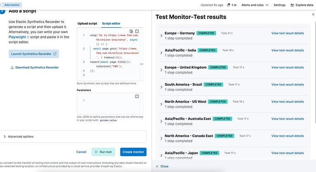This screenshot has width=316, height=172.
Task: Click 'Updated 9s ago' status text
Action: point(212,5)
